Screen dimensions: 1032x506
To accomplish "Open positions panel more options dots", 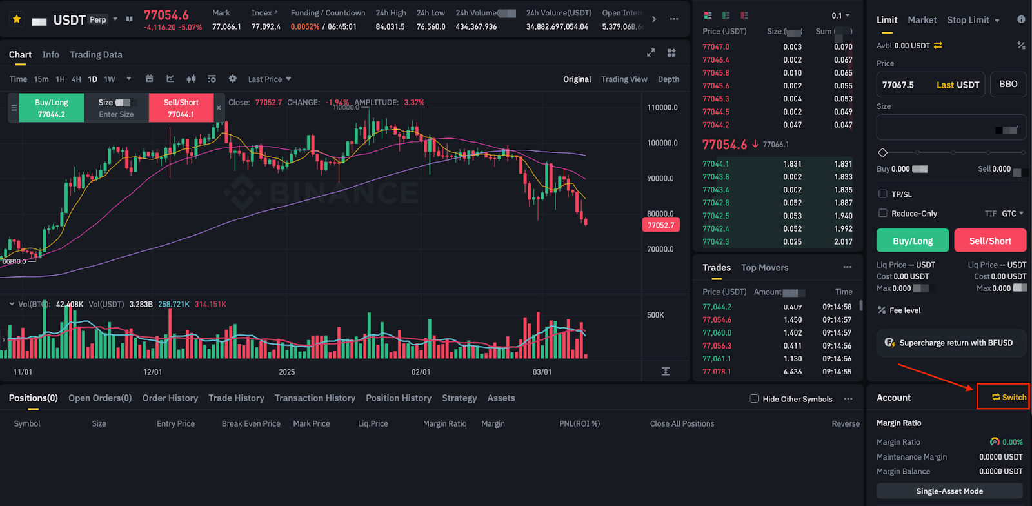I will [x=848, y=399].
